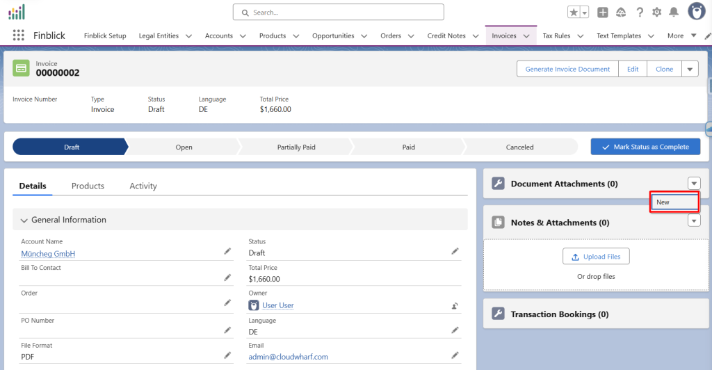Screen dimensions: 712x370
Task: Edit the Status field pencil icon
Action: pos(455,251)
